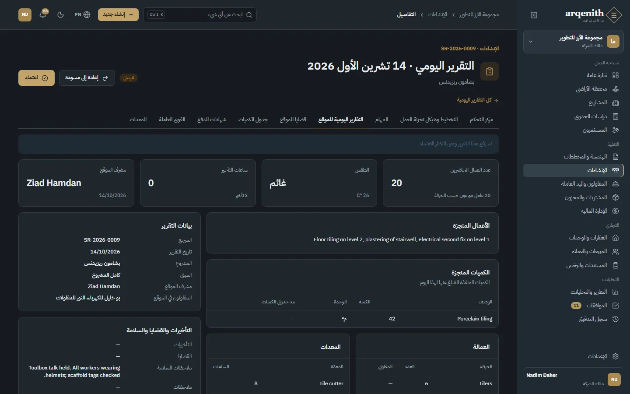Switch to التخطيط وهيكل تجزئة العمل tab

[429, 120]
